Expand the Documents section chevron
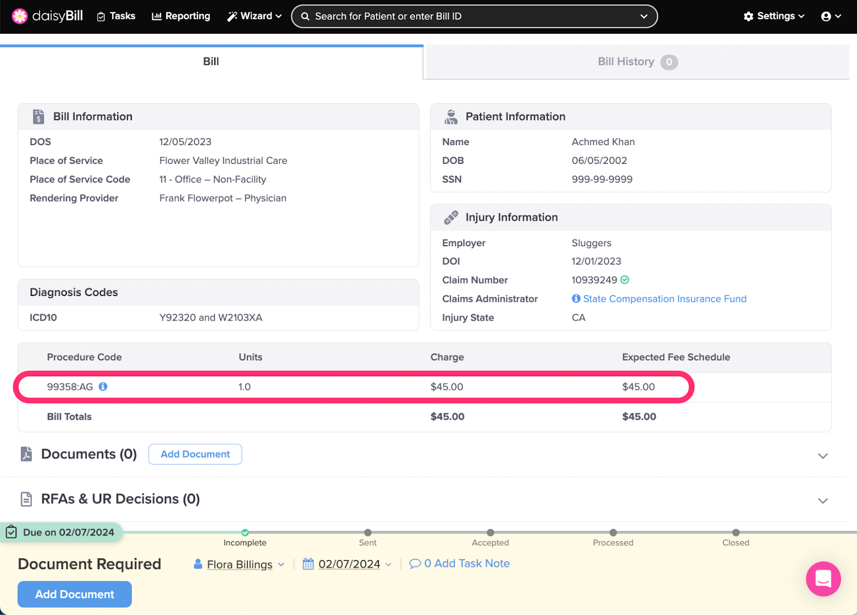Screen dimensions: 857x615 tap(823, 456)
